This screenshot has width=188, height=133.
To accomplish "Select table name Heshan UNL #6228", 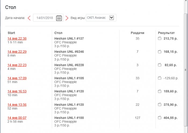I will tap(69, 65).
